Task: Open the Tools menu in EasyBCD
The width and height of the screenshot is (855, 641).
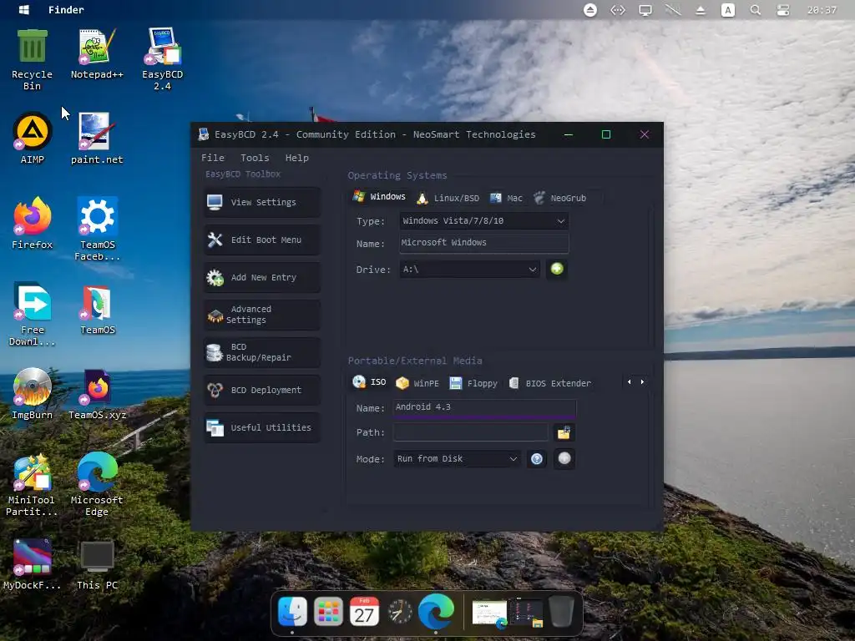Action: pos(255,158)
